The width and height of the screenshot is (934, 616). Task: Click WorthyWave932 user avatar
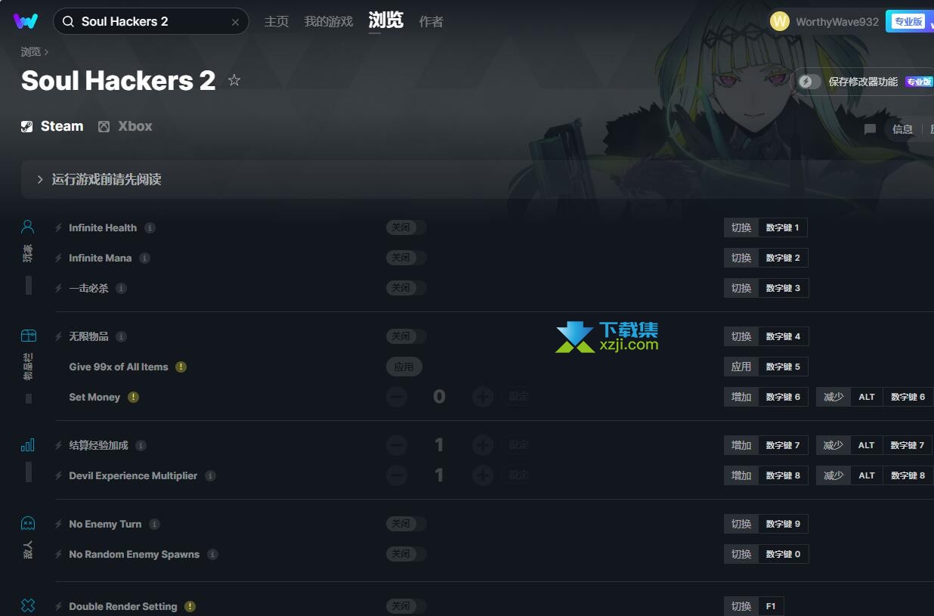point(780,21)
